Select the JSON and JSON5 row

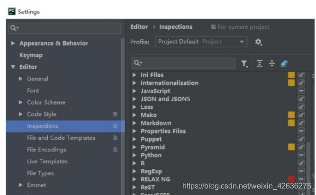coord(219,99)
